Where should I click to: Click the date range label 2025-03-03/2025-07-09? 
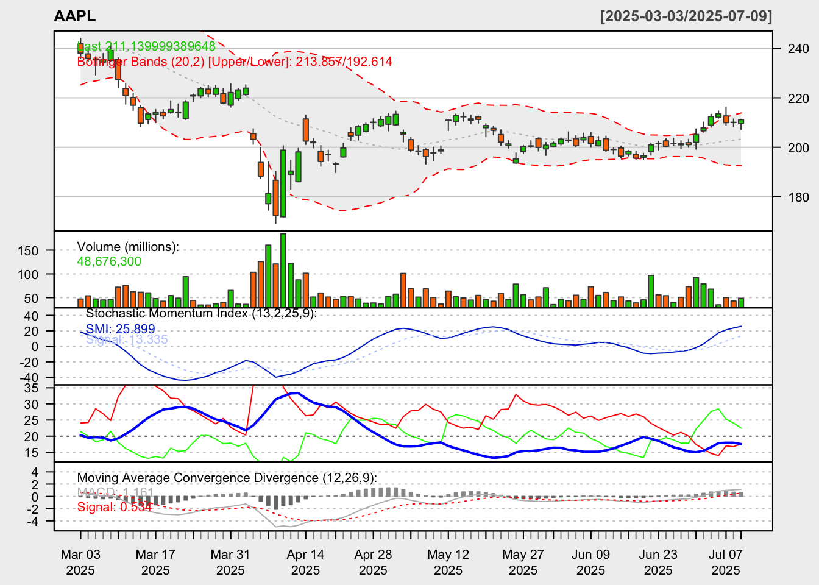(686, 16)
